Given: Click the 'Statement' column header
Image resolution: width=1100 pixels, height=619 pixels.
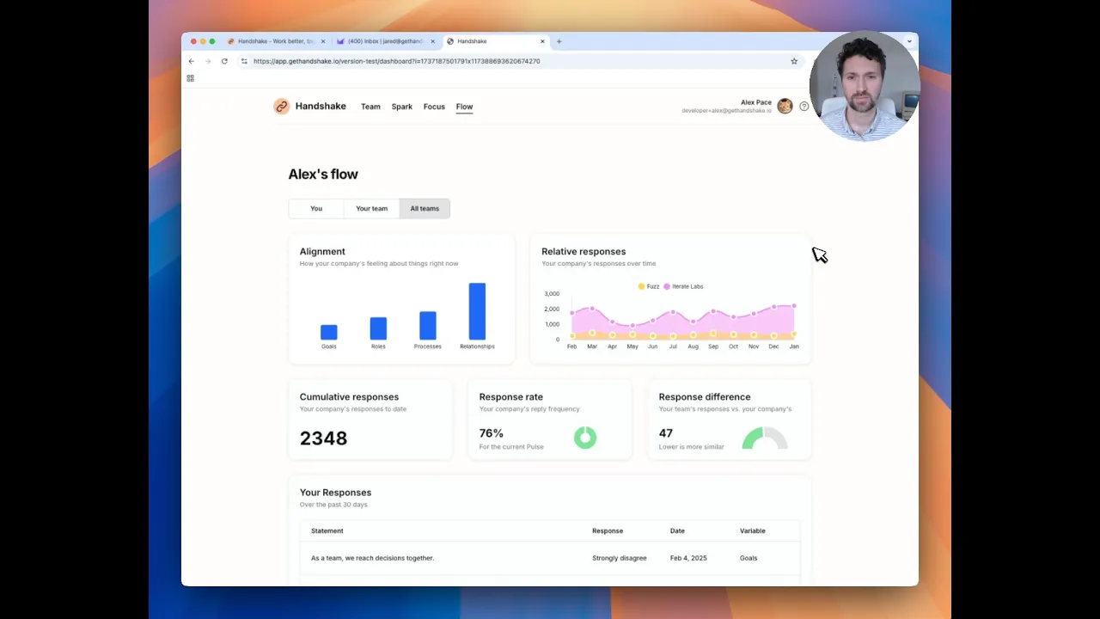Looking at the screenshot, I should click(327, 530).
